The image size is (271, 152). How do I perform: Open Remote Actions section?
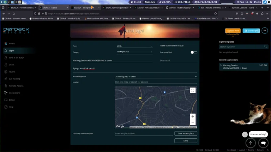(x=16, y=86)
